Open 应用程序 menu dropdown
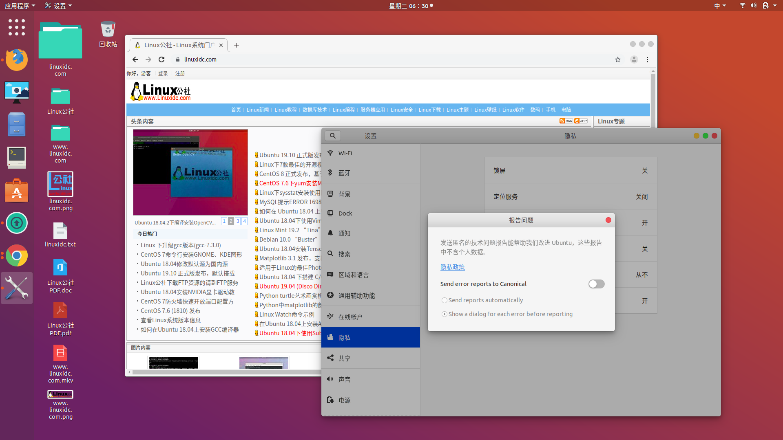Viewport: 783px width, 440px height. click(20, 6)
